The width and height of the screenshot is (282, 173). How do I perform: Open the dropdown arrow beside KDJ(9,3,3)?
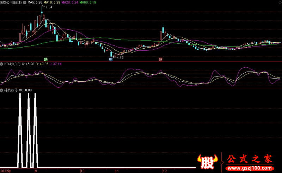point(2,64)
